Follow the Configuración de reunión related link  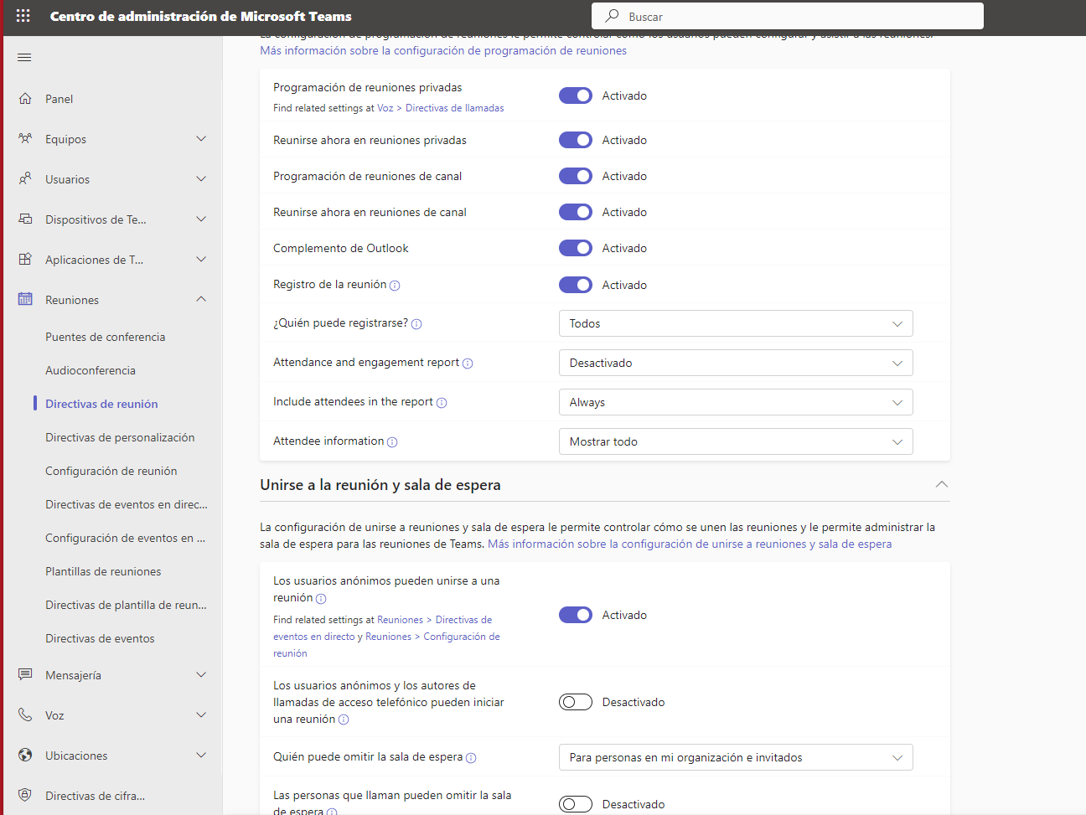coord(386,645)
